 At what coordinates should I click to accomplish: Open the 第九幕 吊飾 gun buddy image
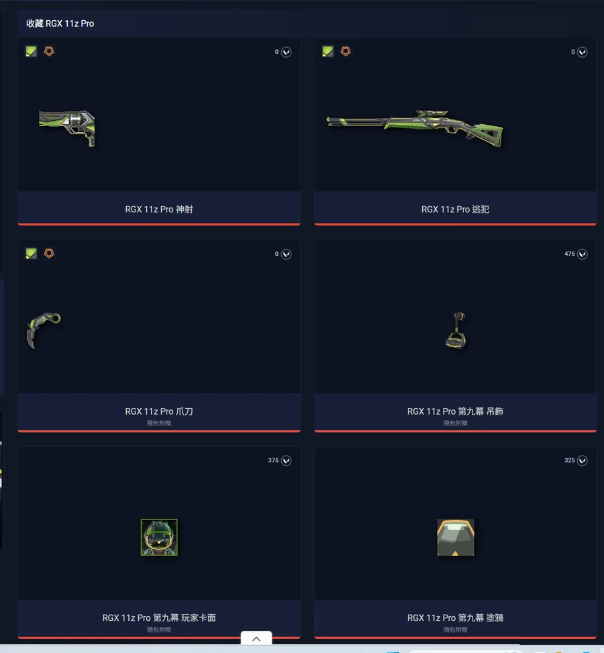coord(456,331)
